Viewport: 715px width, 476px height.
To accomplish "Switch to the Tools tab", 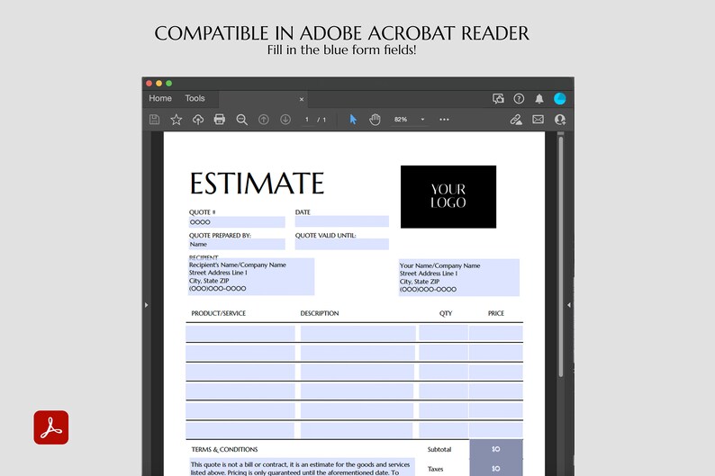I will 195,98.
